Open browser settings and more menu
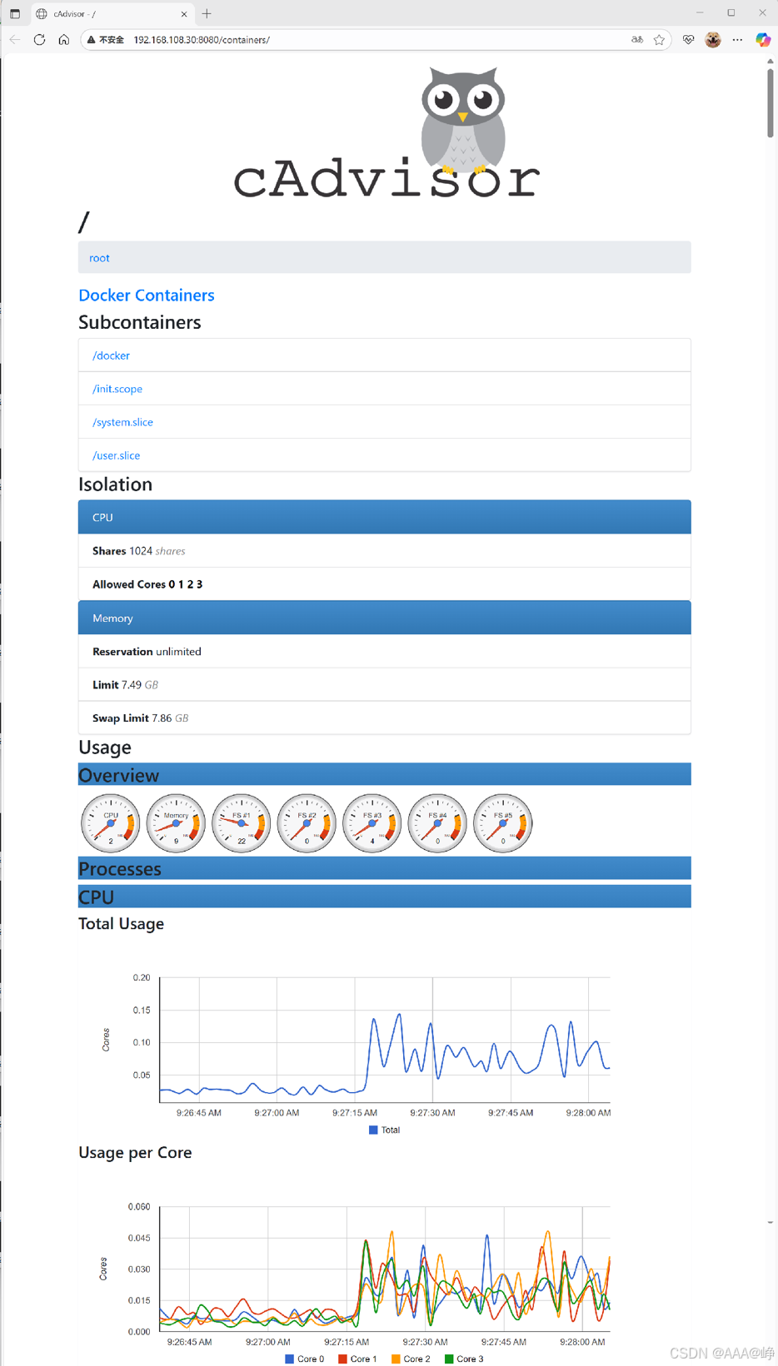Screen dimensions: 778x1366 tap(738, 39)
